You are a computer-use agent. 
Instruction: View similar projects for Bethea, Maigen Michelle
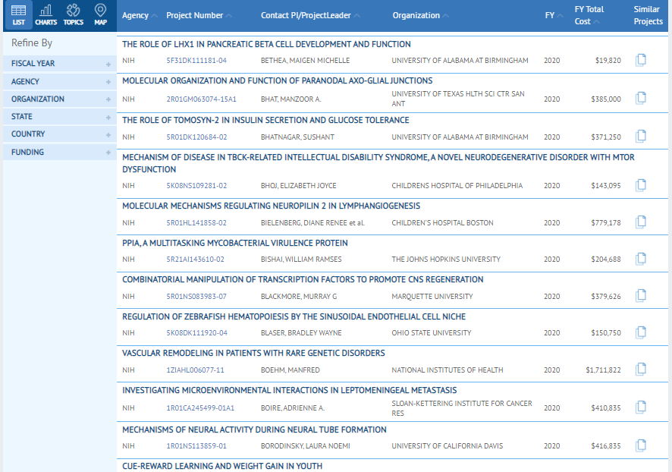coord(641,60)
